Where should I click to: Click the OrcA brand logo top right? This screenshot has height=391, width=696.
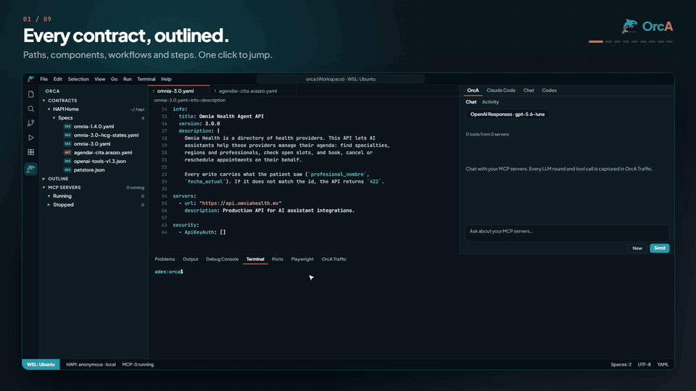(x=647, y=27)
